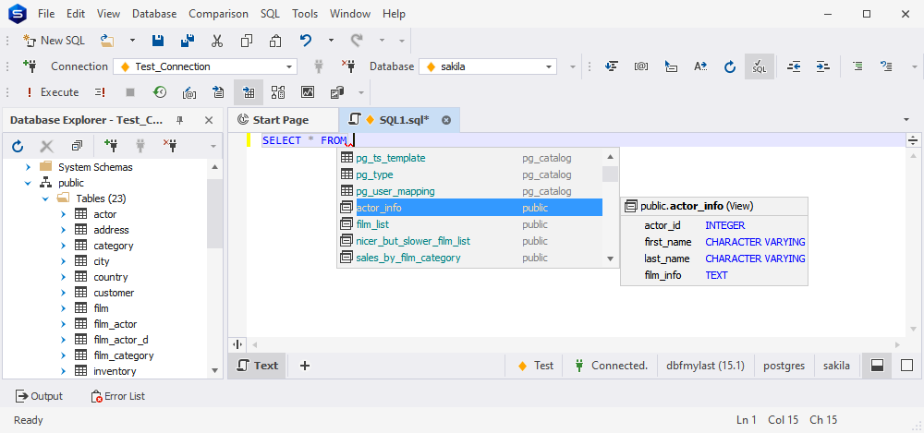
Task: Click the Save floppy disk icon
Action: [158, 41]
